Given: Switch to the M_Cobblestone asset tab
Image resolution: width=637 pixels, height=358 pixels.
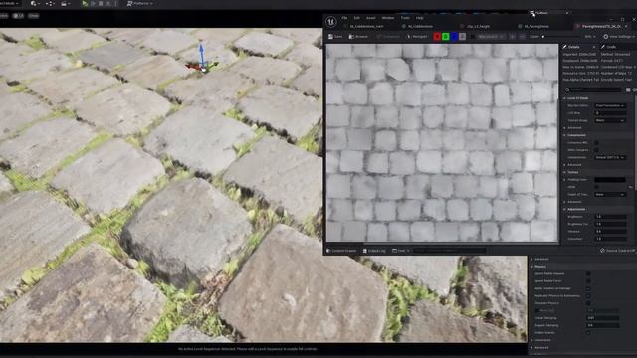Looking at the screenshot, I should pos(420,27).
